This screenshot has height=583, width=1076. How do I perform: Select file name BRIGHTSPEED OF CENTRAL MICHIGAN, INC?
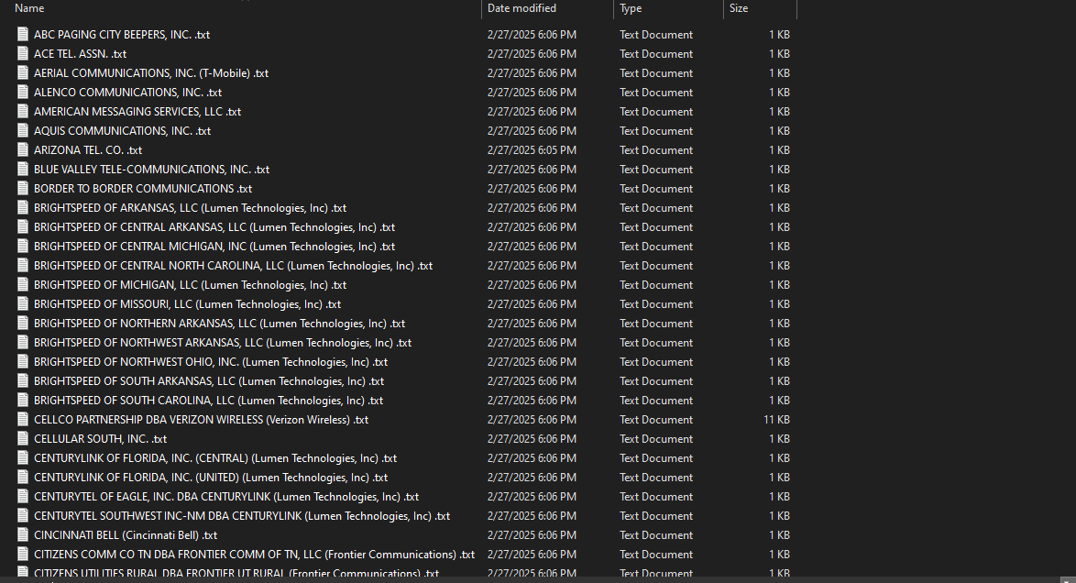pyautogui.click(x=214, y=246)
